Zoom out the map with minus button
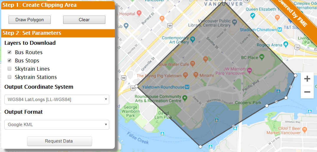Screen dimensions: 317x152 tap(307, 92)
